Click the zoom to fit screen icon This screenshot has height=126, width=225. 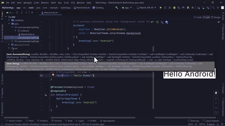pyautogui.click(x=216, y=112)
